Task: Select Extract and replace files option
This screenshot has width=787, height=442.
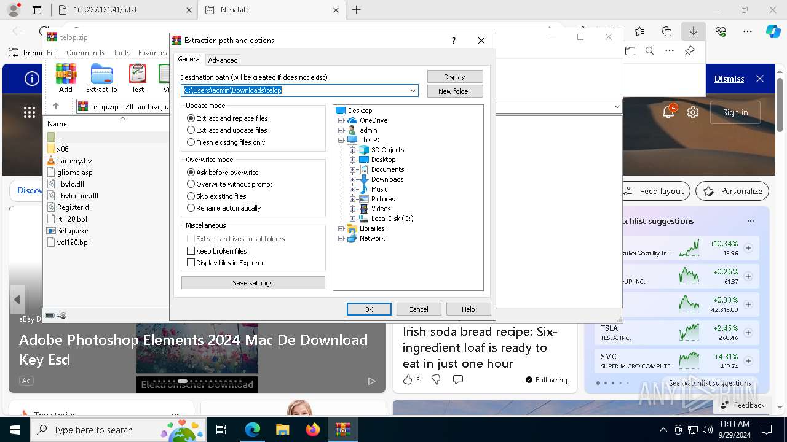Action: (227, 118)
